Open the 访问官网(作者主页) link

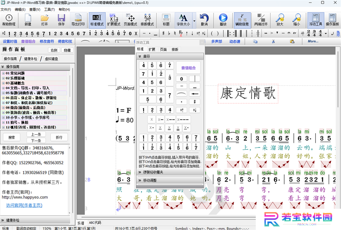24,205
